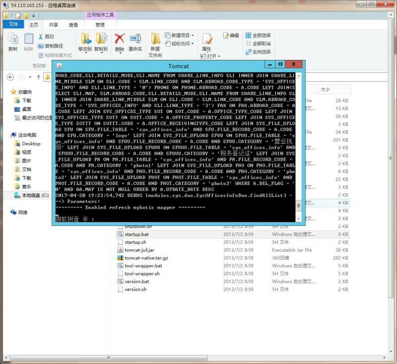Viewport: 397px width, 364px height.
Task: Click the Copy (复制) icon in ribbon
Action: coord(13,42)
